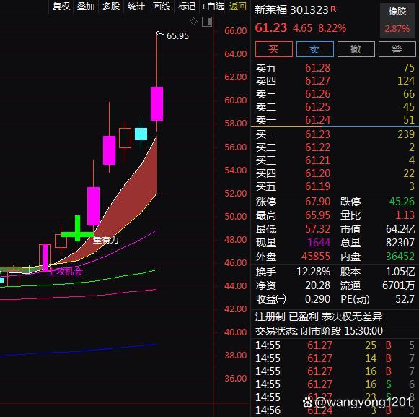
Task: Select the 买一 61.23 bid price row
Action: click(335, 134)
